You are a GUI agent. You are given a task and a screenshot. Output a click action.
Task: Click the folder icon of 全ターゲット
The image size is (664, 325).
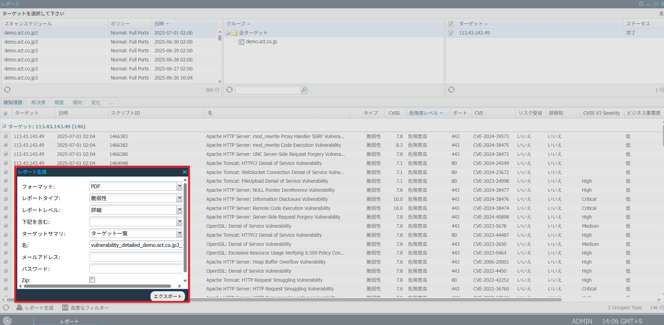(234, 33)
